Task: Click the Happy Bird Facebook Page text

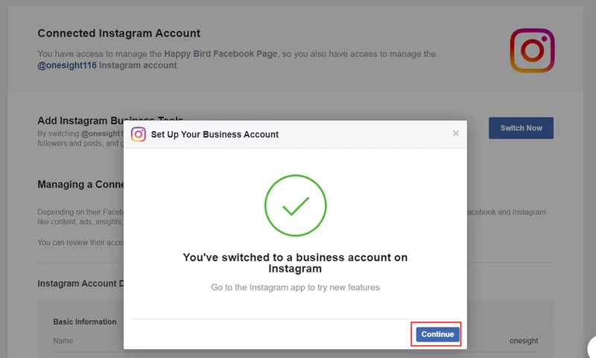Action: pos(221,54)
